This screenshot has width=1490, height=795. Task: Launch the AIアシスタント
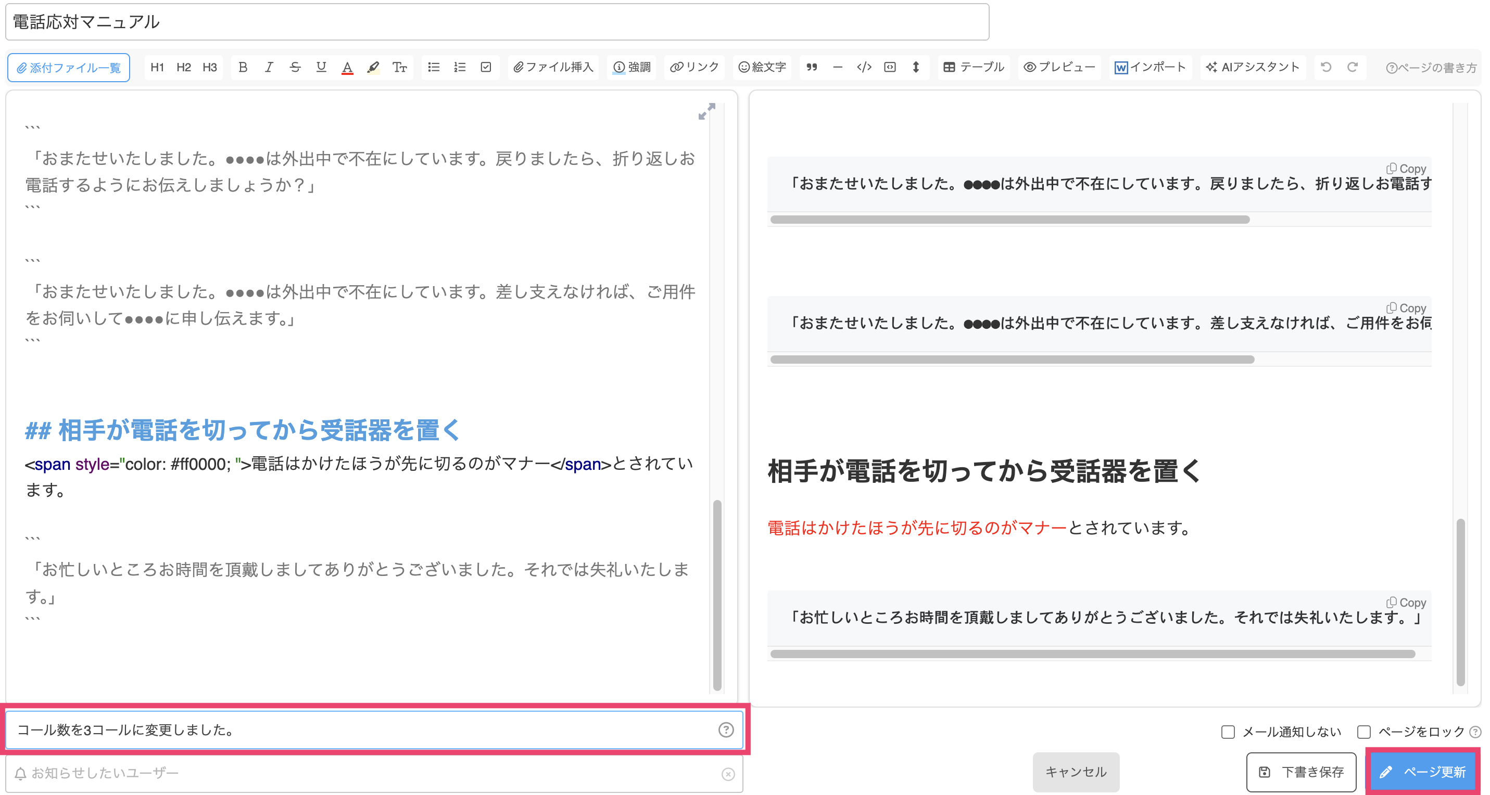[x=1252, y=67]
